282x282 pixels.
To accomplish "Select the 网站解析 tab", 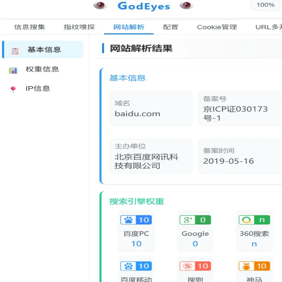I will coord(129,27).
